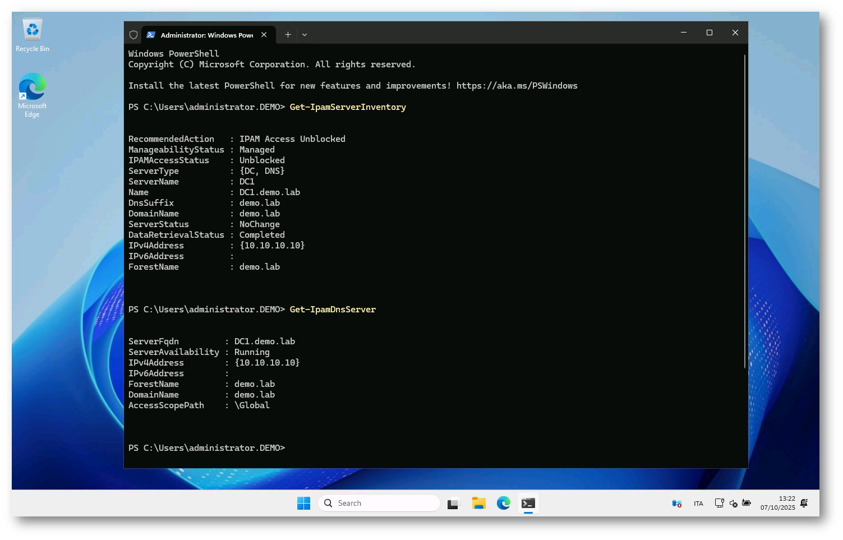Click the terminal vertical scrollbar
Screen dimensions: 843x540
[744, 213]
